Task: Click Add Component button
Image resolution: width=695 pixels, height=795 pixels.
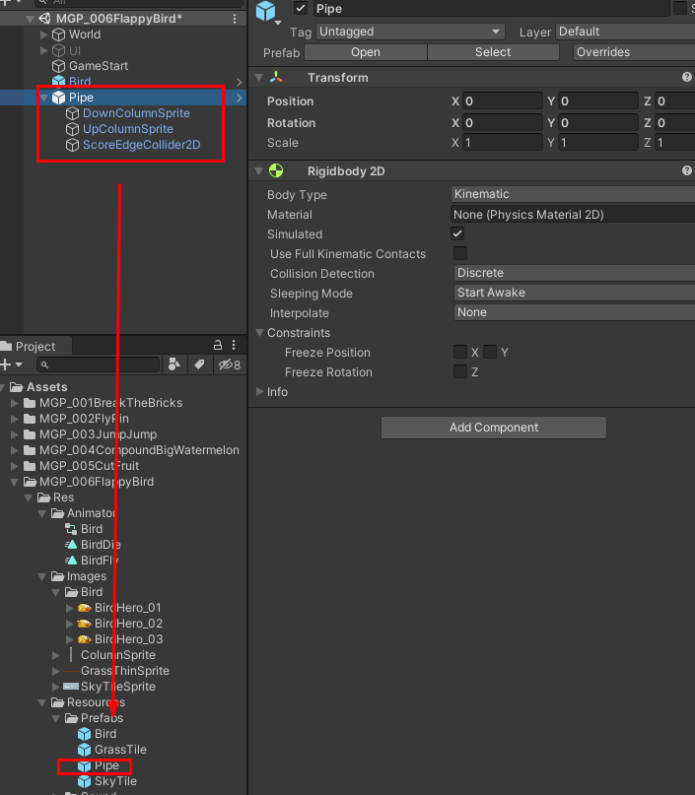Action: pos(494,428)
